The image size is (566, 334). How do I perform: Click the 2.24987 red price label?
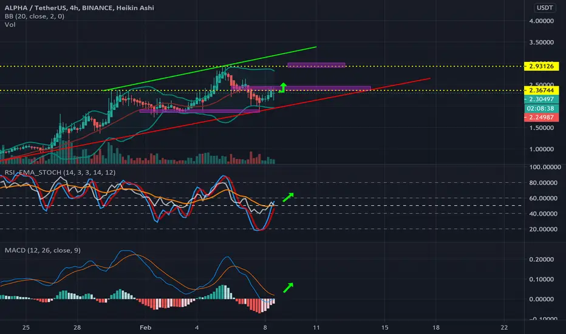pyautogui.click(x=542, y=117)
